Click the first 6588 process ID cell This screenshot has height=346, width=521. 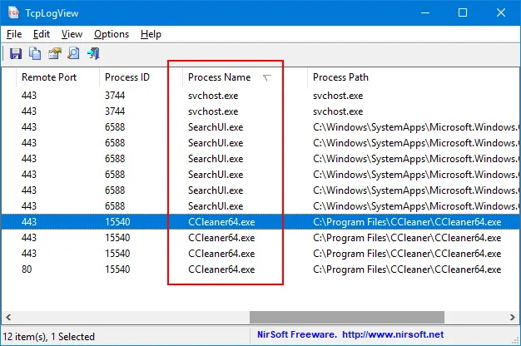(115, 127)
